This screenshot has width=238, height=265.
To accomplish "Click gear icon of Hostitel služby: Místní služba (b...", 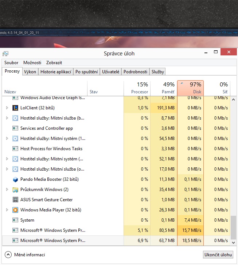I will [x=15, y=118].
